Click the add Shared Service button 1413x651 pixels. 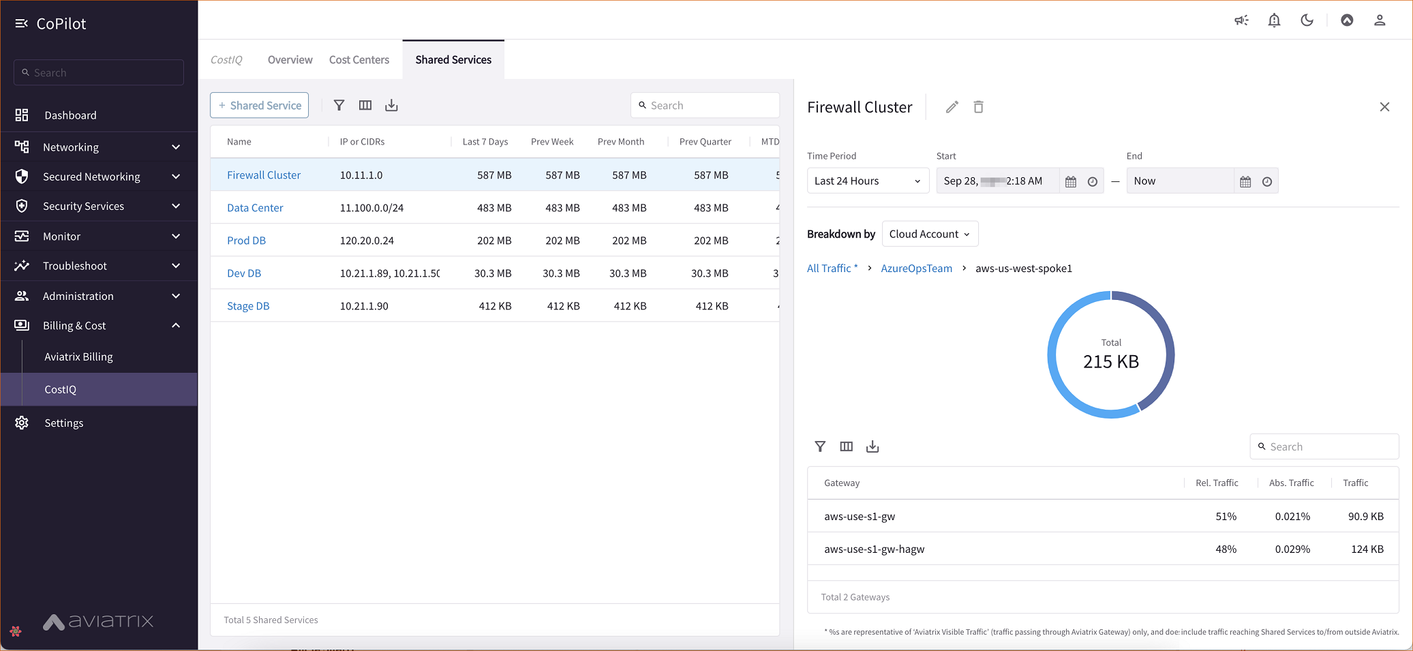(259, 106)
